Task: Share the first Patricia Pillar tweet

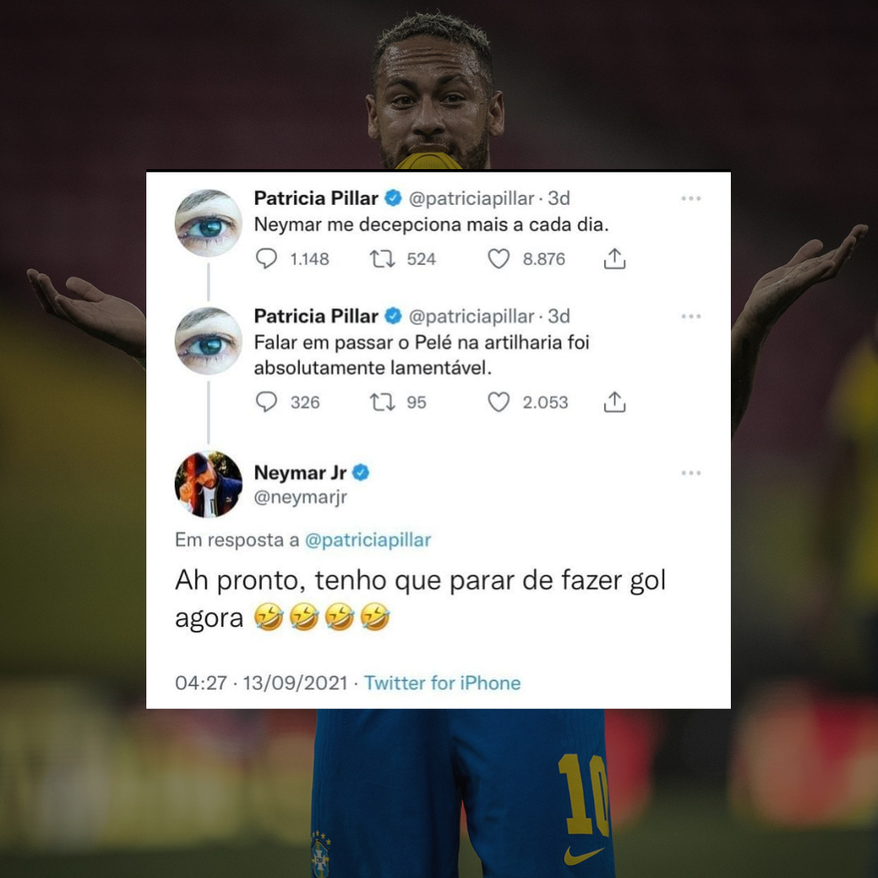Action: (615, 259)
